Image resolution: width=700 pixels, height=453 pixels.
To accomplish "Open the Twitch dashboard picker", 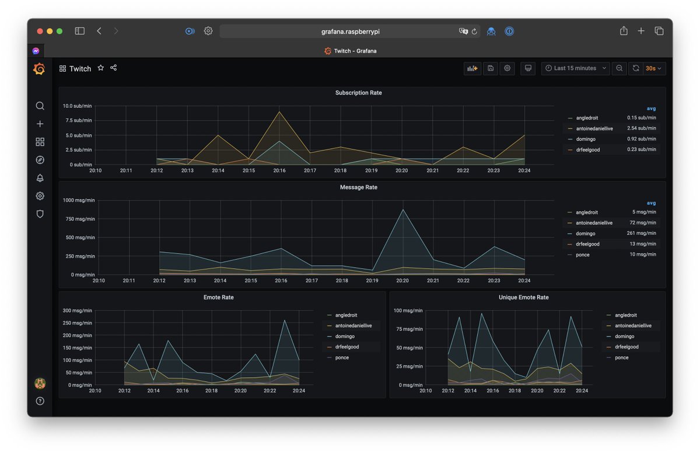I will click(75, 68).
